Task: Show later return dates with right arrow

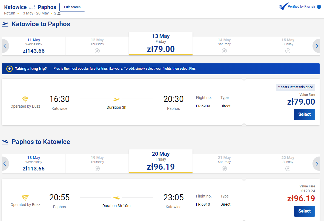Action: (317, 164)
